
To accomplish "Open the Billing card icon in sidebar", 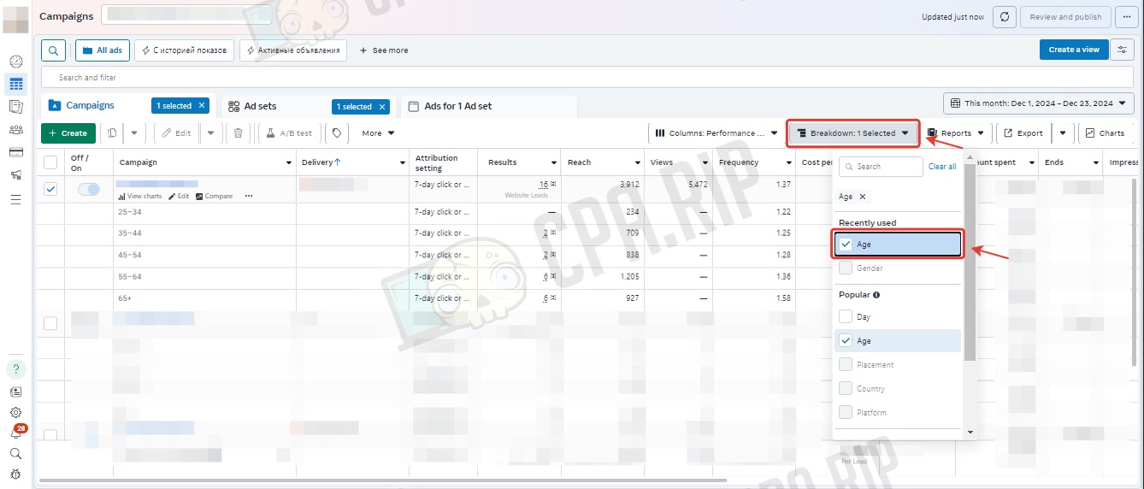I will coord(15,152).
